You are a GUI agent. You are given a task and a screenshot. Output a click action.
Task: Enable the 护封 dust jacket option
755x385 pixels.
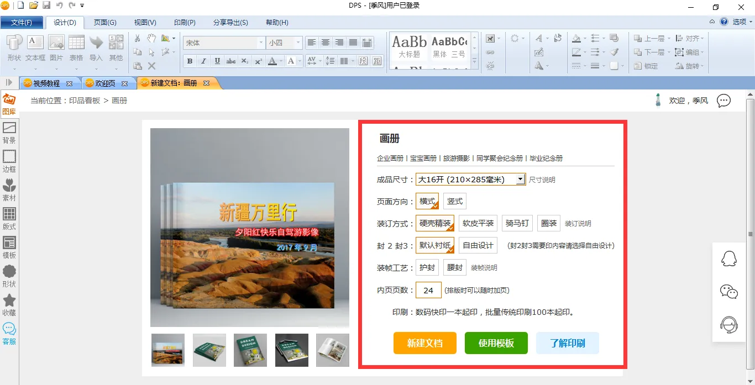click(427, 267)
